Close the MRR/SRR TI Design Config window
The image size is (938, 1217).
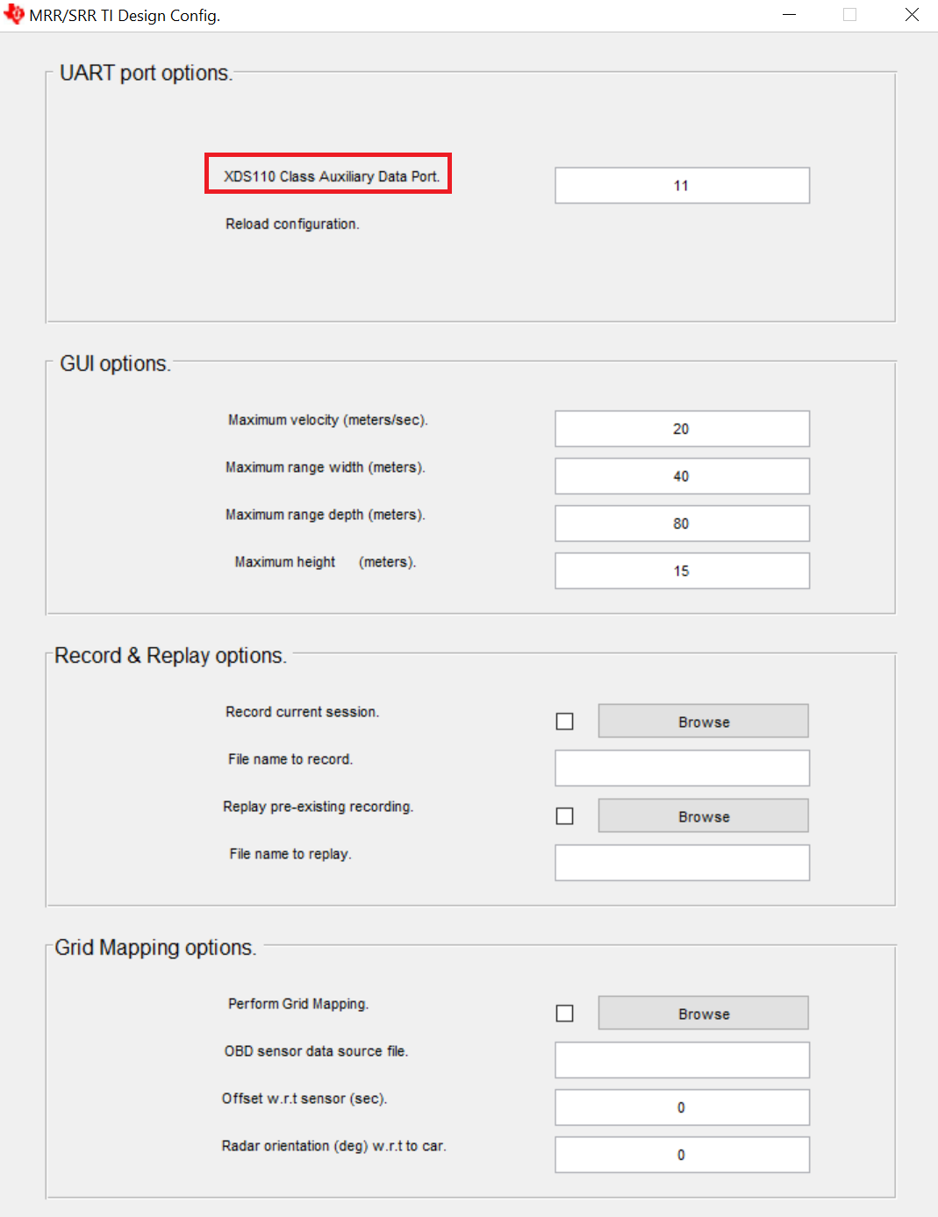point(913,15)
